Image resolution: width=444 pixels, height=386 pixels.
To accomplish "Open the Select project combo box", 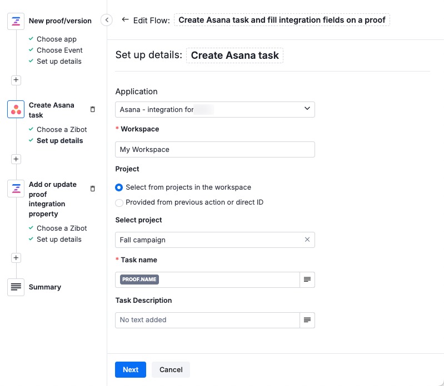I will pos(215,240).
